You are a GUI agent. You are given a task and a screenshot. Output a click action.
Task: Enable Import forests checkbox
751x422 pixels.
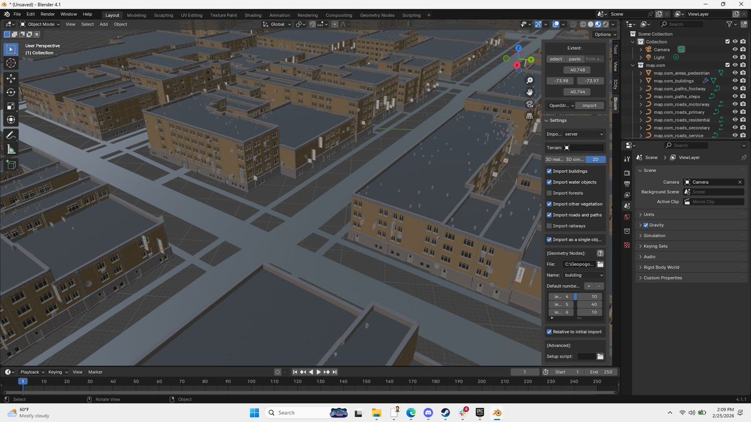coord(549,193)
